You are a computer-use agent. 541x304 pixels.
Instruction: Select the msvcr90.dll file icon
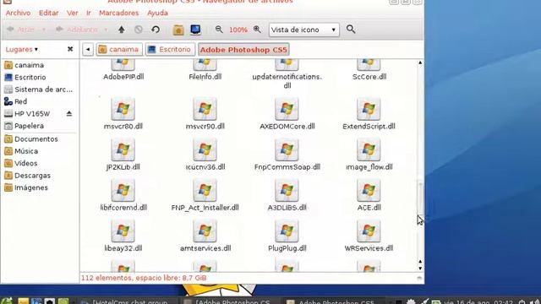[205, 109]
